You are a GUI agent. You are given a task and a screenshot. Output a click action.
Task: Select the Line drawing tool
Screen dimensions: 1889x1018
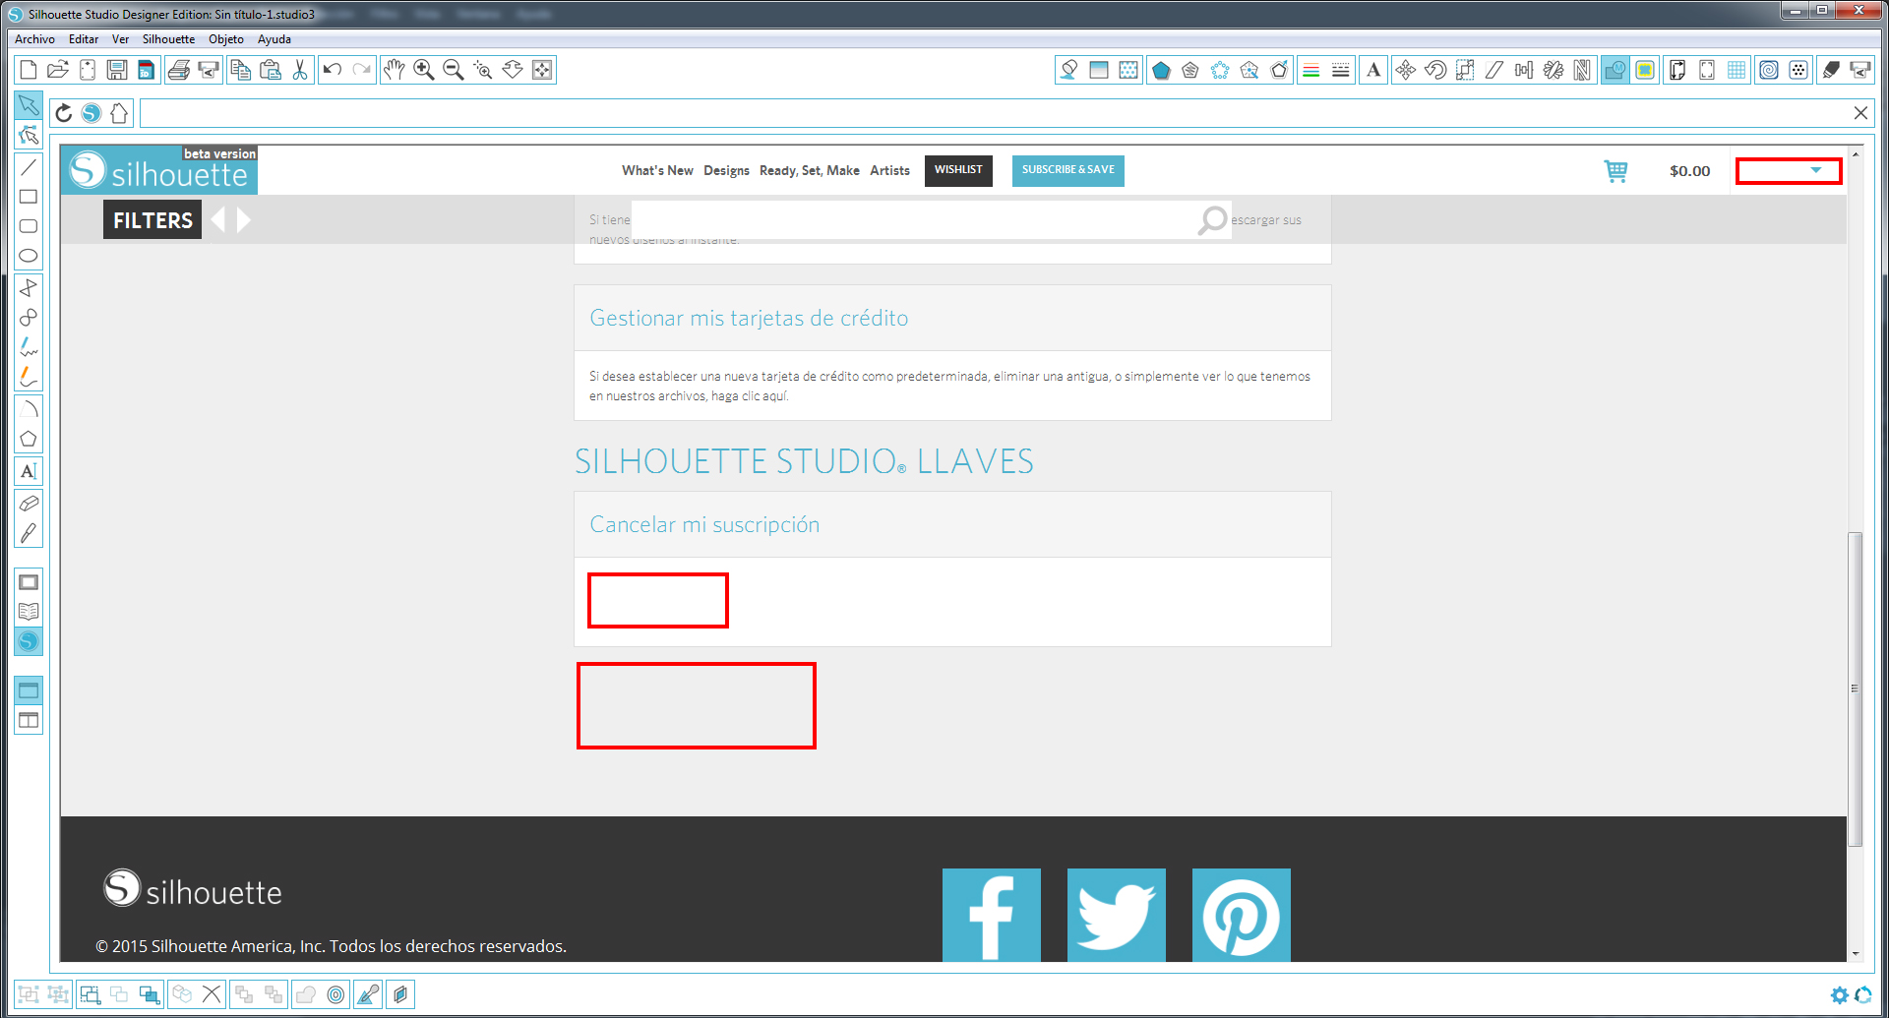point(29,167)
